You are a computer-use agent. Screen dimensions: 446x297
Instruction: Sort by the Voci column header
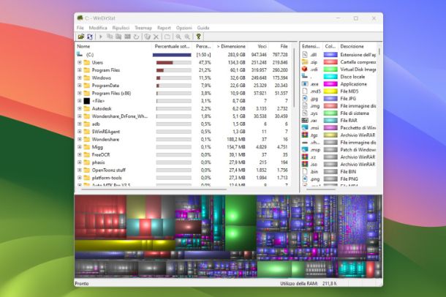click(x=258, y=46)
